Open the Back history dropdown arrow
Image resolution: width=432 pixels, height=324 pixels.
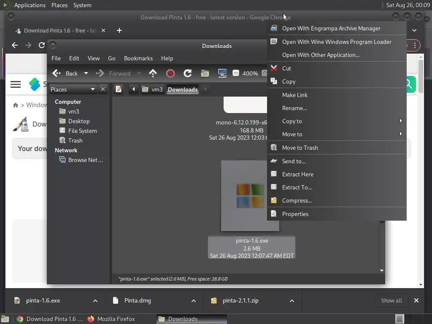(x=86, y=73)
